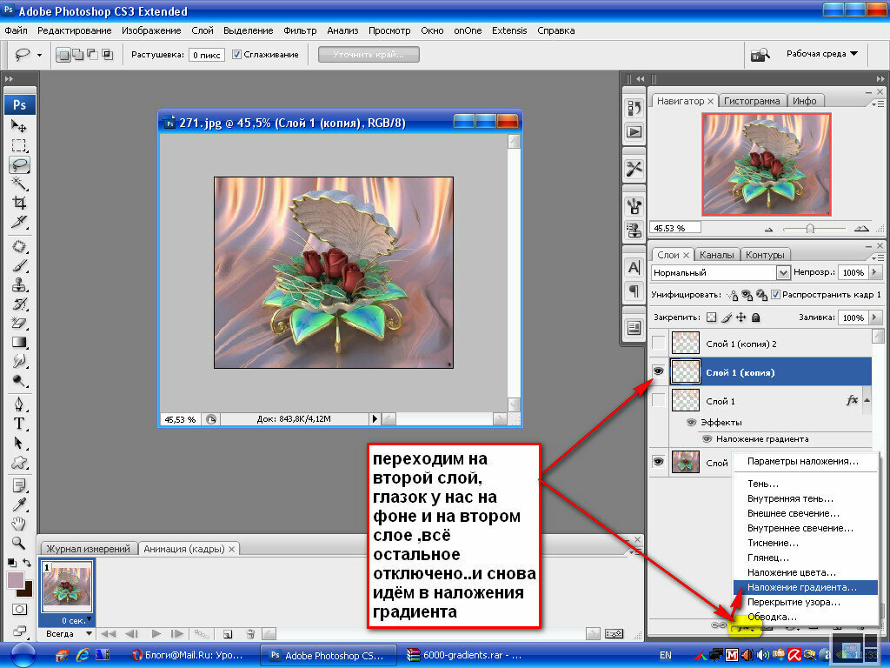Open the Character panel icon
The image size is (890, 668).
click(634, 268)
